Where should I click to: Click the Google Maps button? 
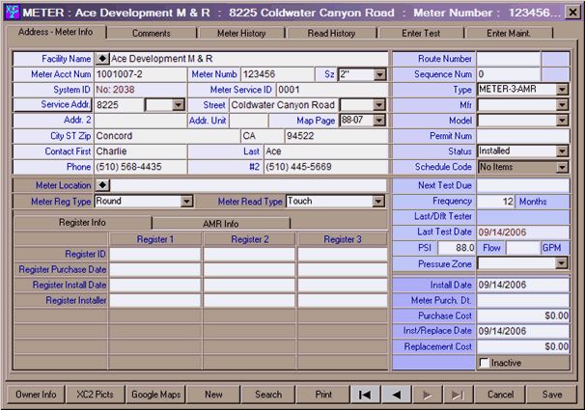pyautogui.click(x=156, y=394)
